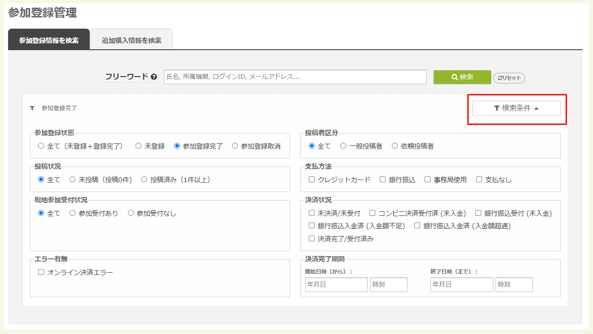Check the クレジットカード payment checkbox
Screen dimensions: 593x334
click(312, 179)
